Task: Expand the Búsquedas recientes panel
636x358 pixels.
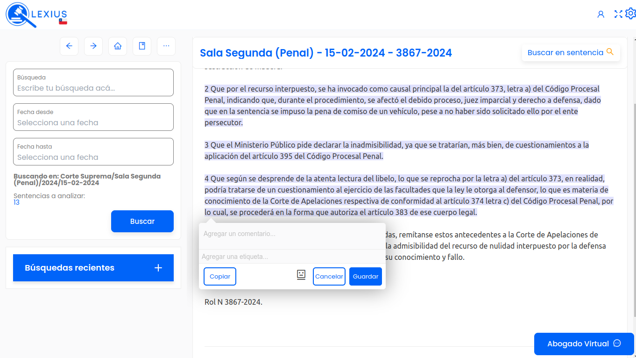Action: (93, 268)
